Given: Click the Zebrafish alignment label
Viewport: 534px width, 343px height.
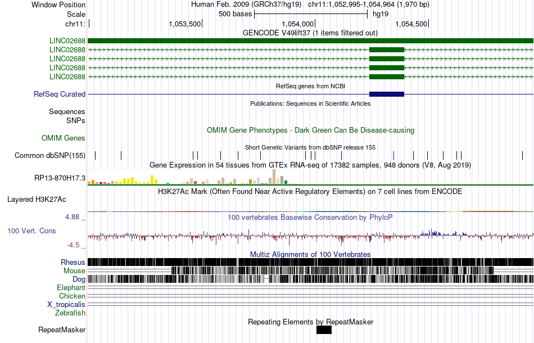Looking at the screenshot, I should pos(70,313).
